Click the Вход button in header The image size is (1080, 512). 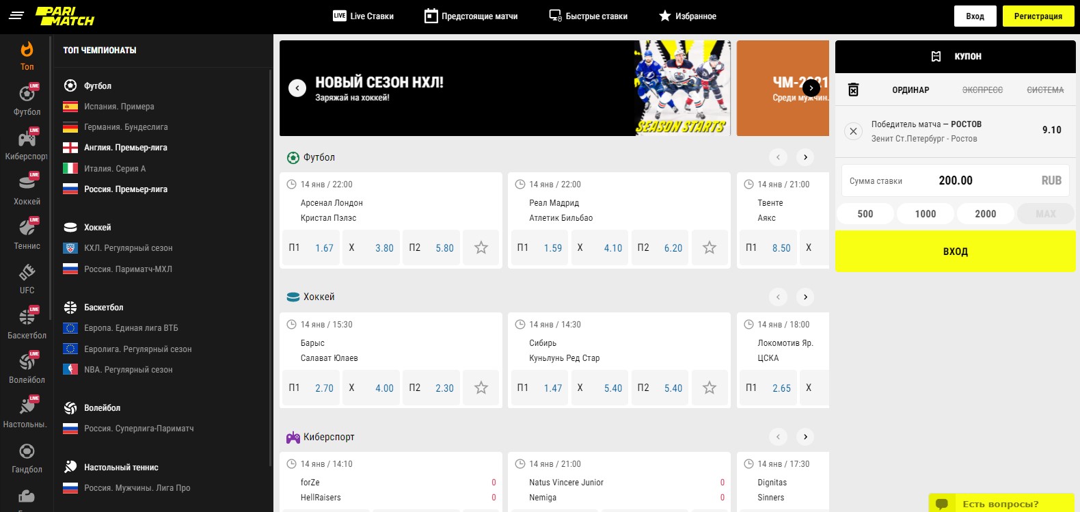pos(975,16)
